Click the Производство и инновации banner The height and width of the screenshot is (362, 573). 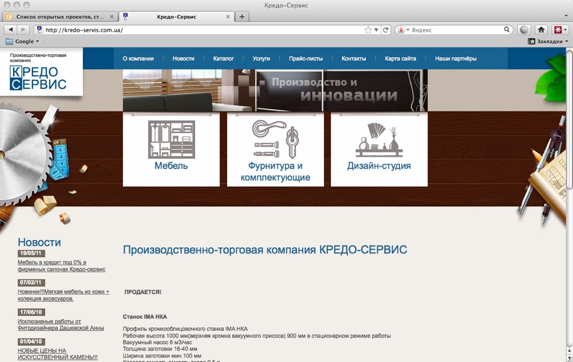click(275, 90)
